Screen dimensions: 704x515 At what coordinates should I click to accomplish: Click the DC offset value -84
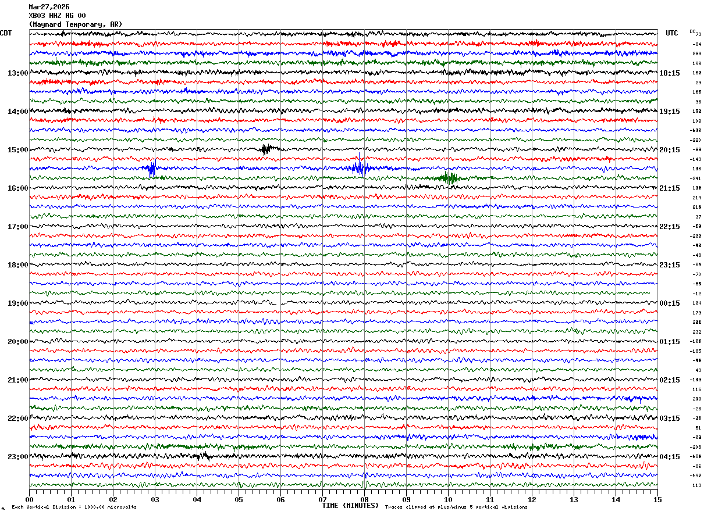coord(696,44)
